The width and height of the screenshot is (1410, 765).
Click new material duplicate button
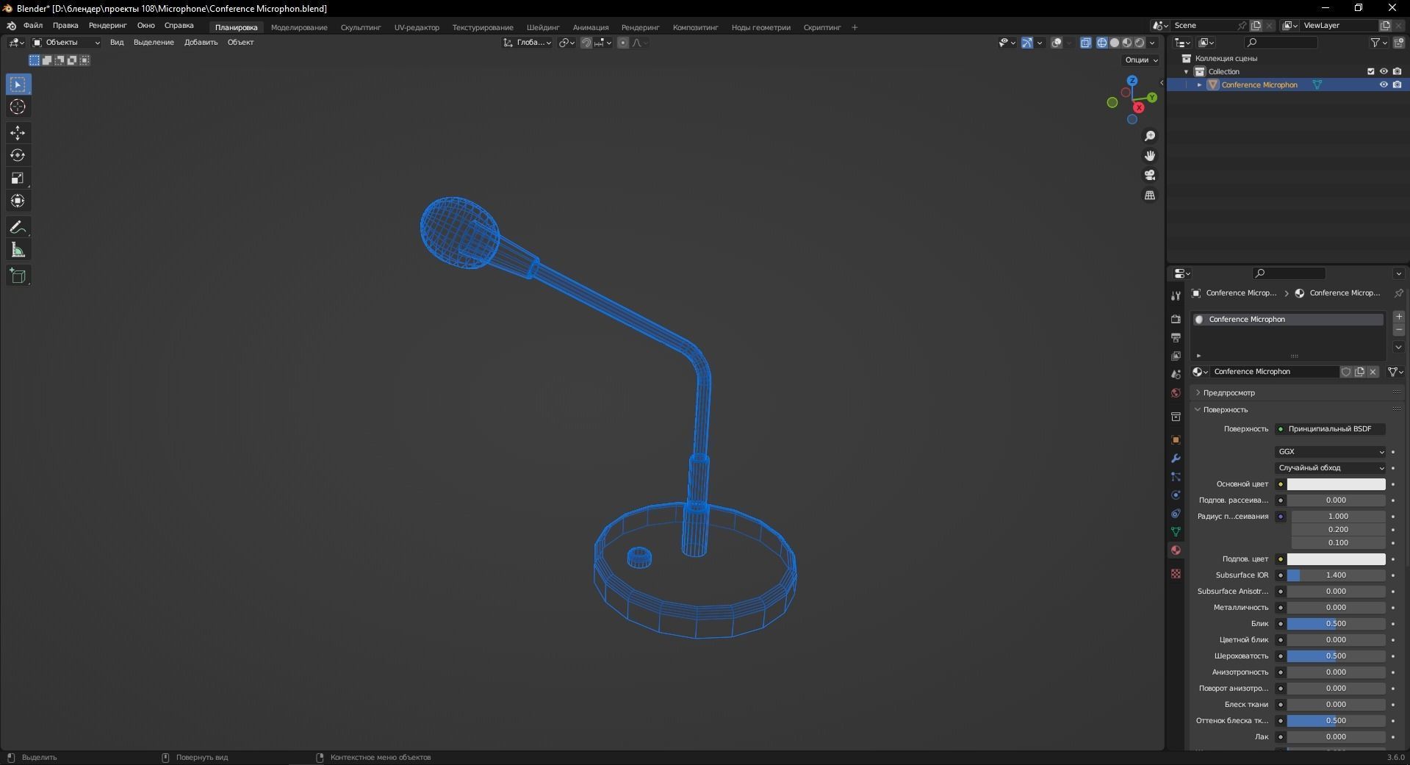coord(1359,372)
